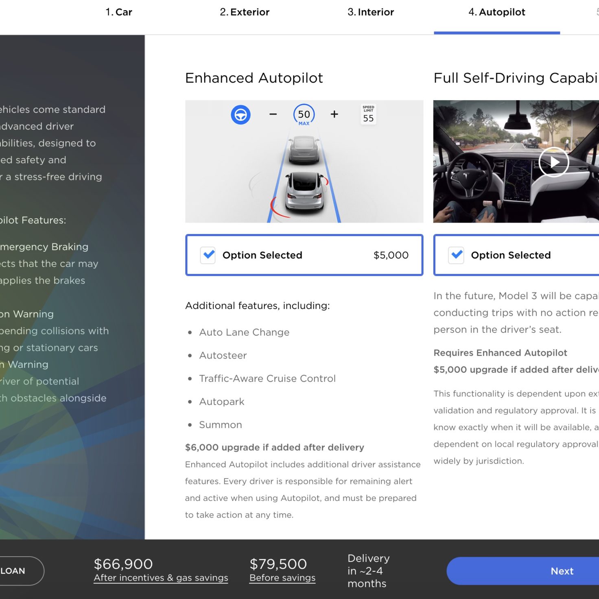The width and height of the screenshot is (599, 599).
Task: Click the minus speed icon
Action: [x=273, y=114]
